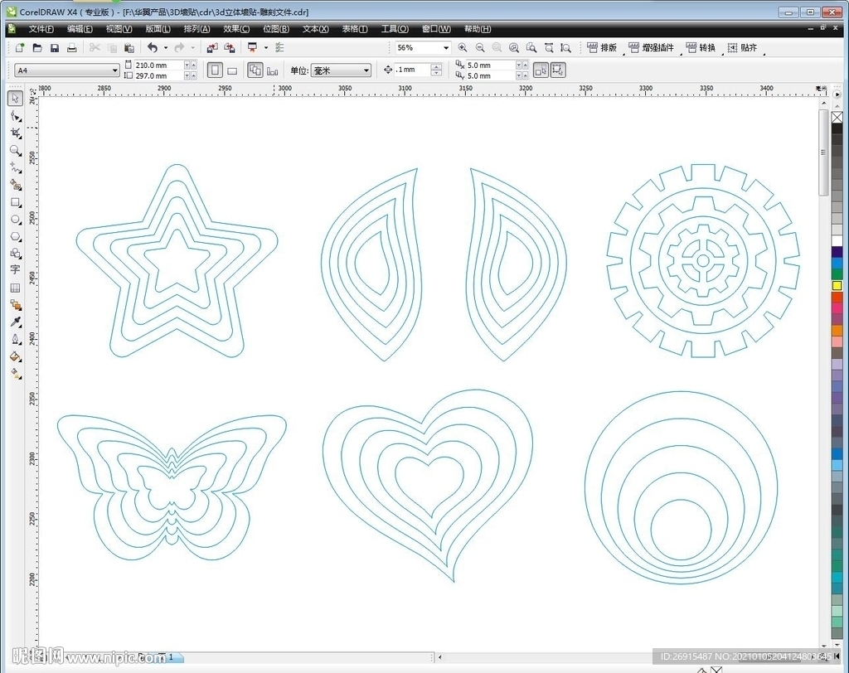Screen dimensions: 849x673
Task: Activate the Eyedropper tool
Action: click(15, 322)
